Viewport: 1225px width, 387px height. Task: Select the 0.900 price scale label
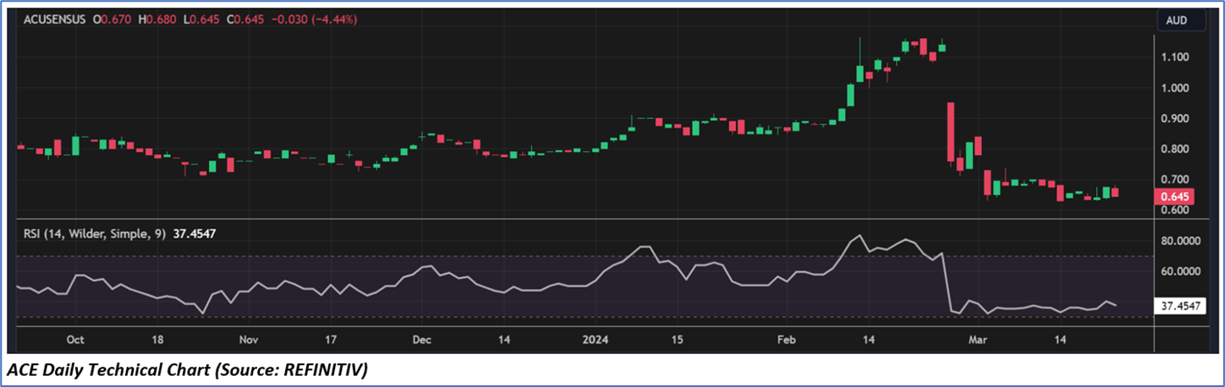1174,118
